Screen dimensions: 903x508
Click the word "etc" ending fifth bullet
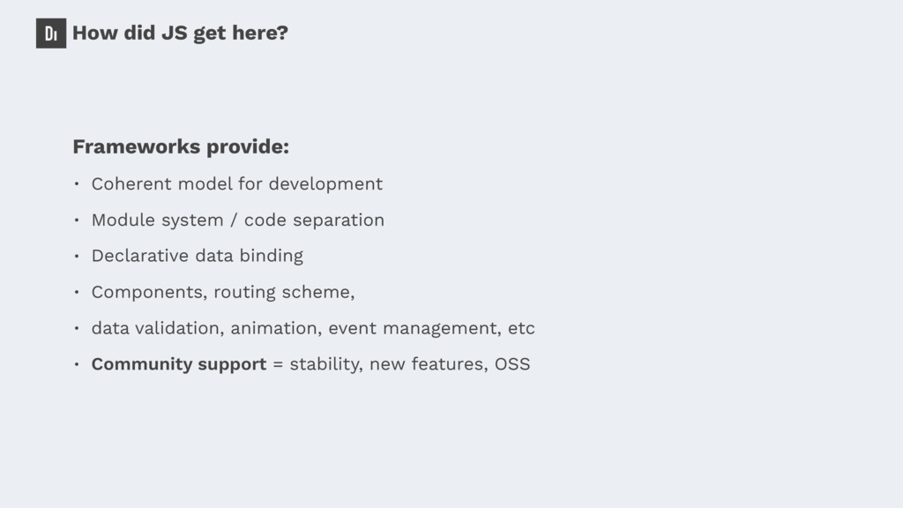(521, 328)
